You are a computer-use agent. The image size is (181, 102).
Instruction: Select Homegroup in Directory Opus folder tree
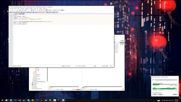coord(35,83)
